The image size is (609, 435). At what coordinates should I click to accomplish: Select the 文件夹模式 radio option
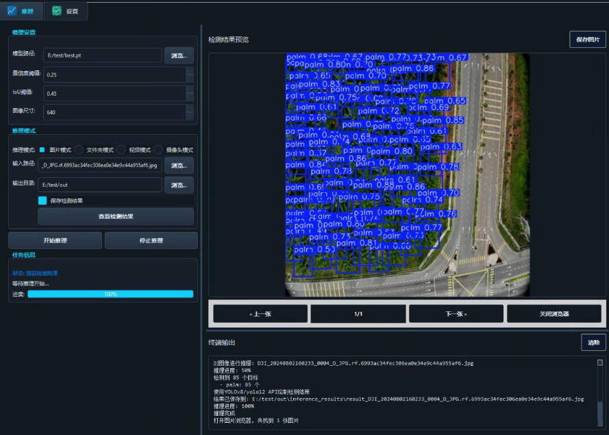pyautogui.click(x=79, y=149)
